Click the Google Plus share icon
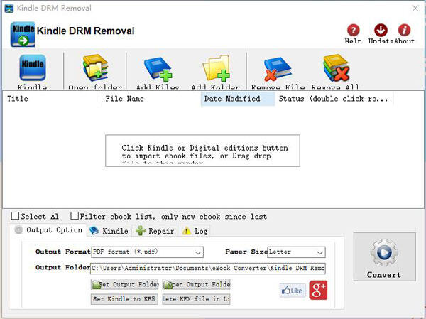 coord(318,291)
